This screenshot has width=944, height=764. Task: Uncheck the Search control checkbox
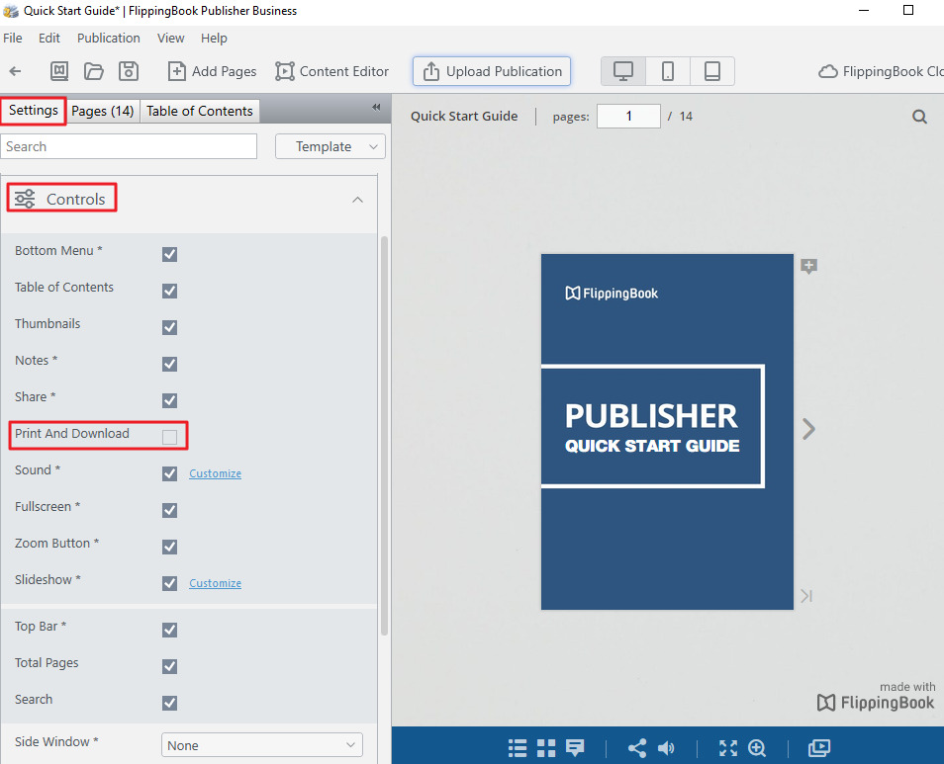click(x=170, y=703)
